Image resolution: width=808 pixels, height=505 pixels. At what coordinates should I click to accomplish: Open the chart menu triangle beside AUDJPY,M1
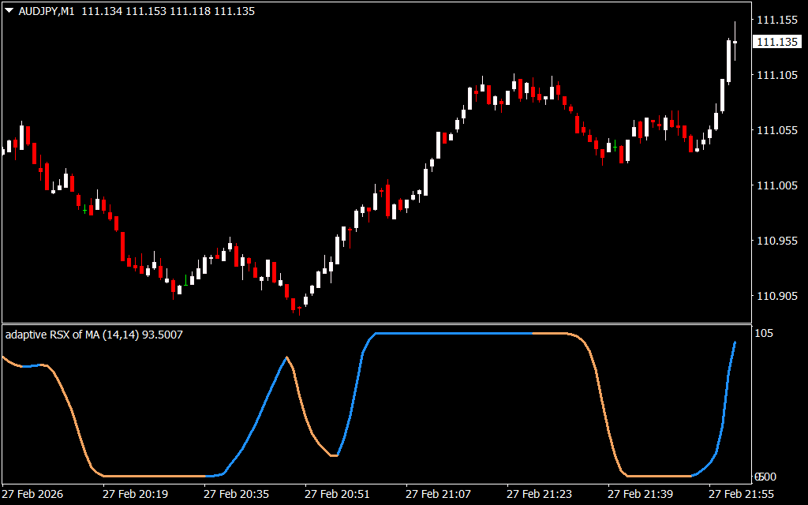9,12
